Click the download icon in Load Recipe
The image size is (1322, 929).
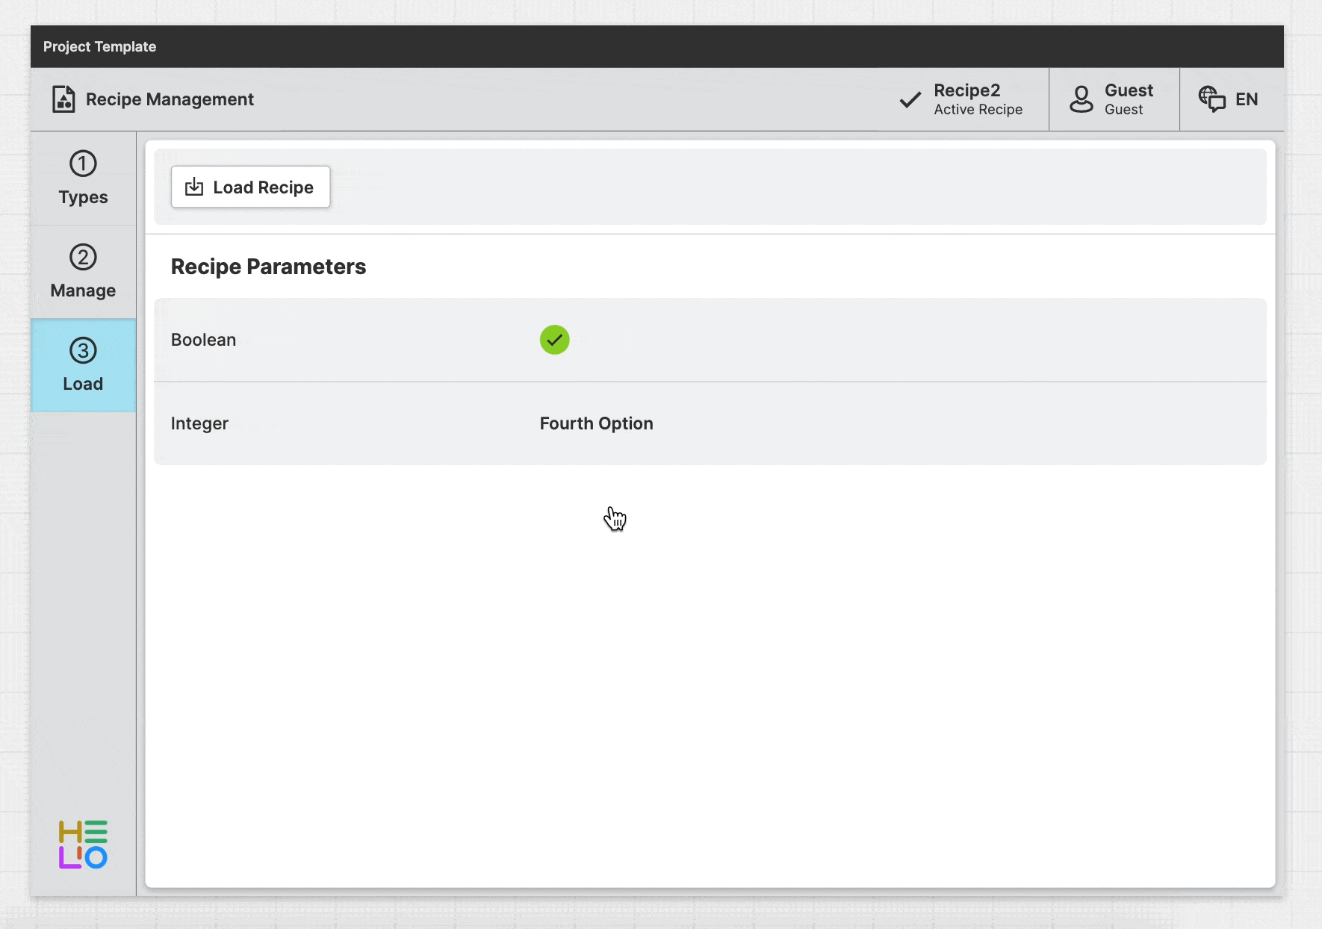[194, 187]
